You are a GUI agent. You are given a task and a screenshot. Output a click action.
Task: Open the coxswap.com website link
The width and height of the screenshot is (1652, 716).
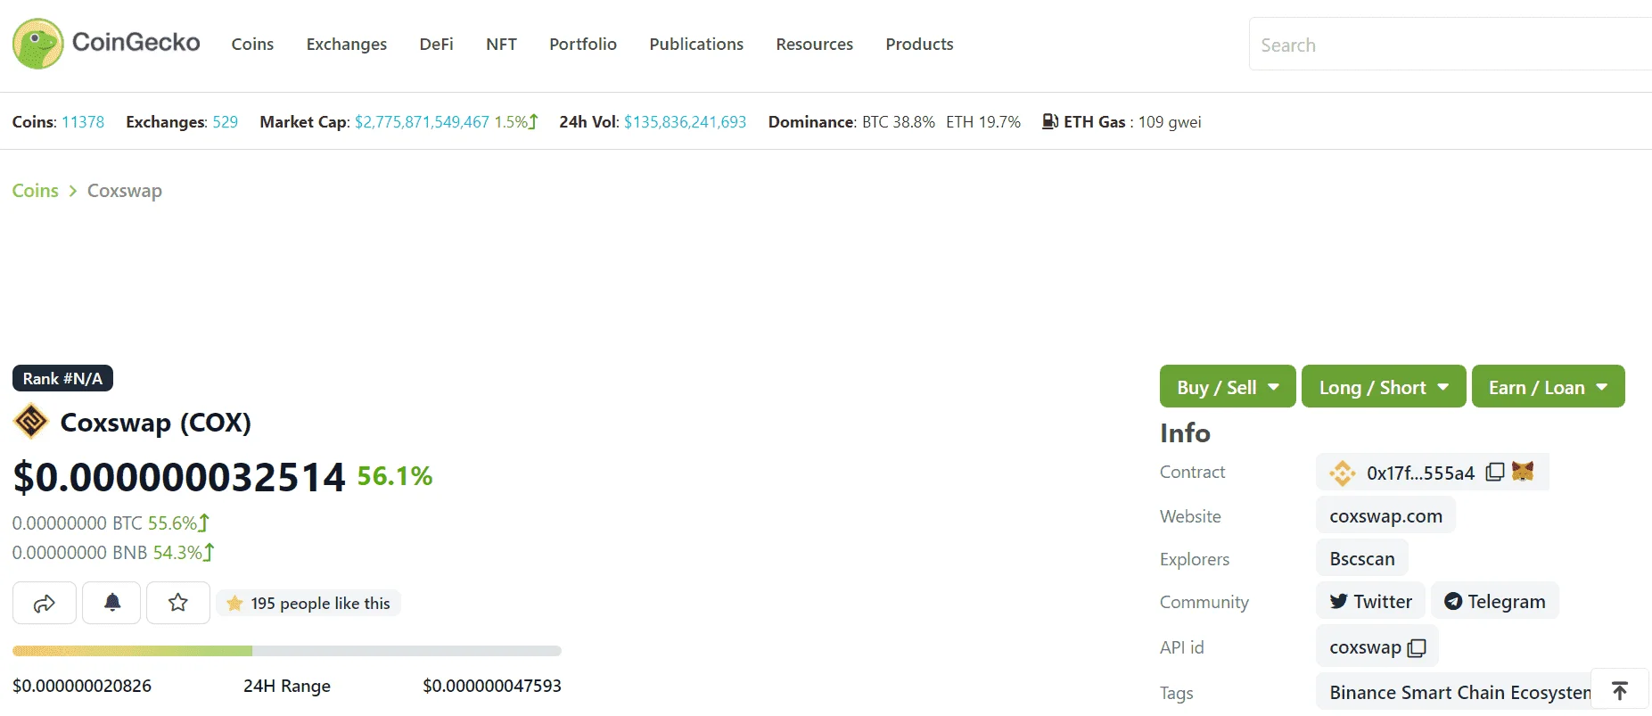(x=1385, y=515)
